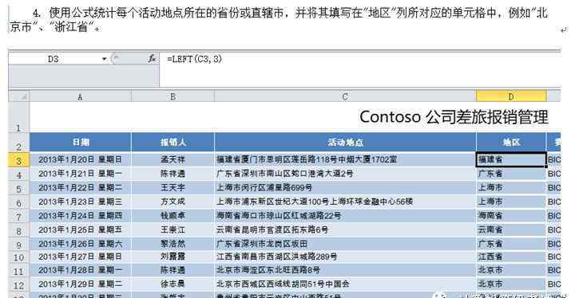Click the 活动地点 header cell

coord(345,142)
